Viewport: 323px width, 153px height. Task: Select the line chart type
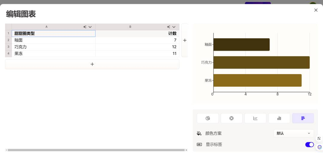coord(255,118)
